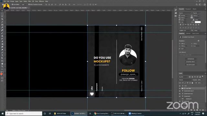Open the Character text color swatch
The height and width of the screenshot is (116, 207).
click(198, 22)
